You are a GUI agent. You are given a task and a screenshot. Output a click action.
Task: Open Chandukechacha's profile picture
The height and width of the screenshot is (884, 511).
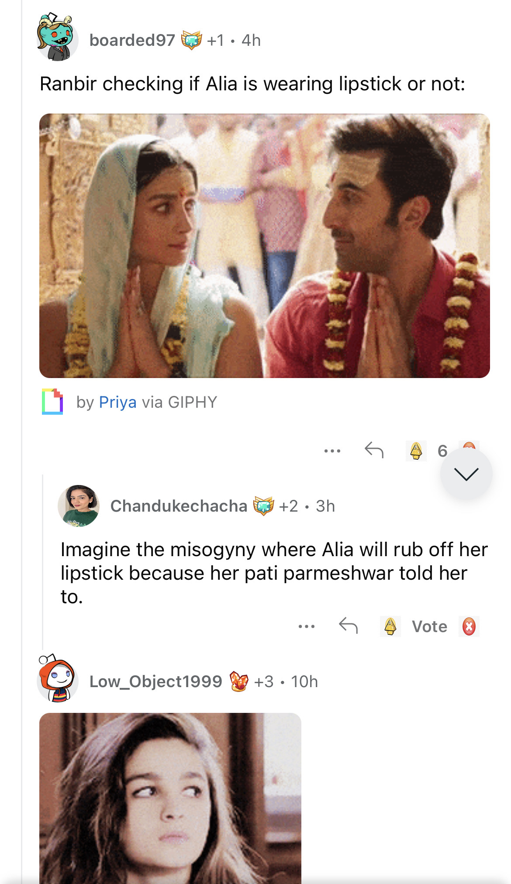[79, 506]
